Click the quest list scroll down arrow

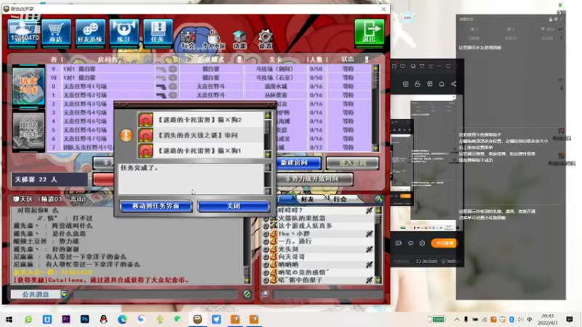click(268, 155)
